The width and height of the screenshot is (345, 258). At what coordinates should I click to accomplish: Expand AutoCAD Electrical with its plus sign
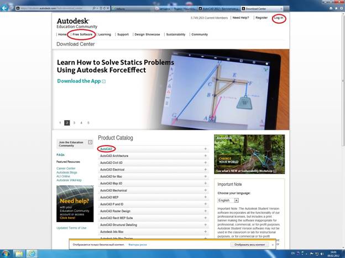point(205,169)
